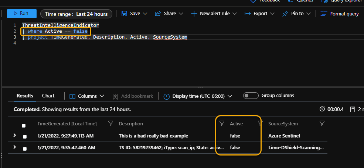Image resolution: width=364 pixels, height=168 pixels.
Task: Expand the Save dropdown chevron
Action: click(145, 14)
